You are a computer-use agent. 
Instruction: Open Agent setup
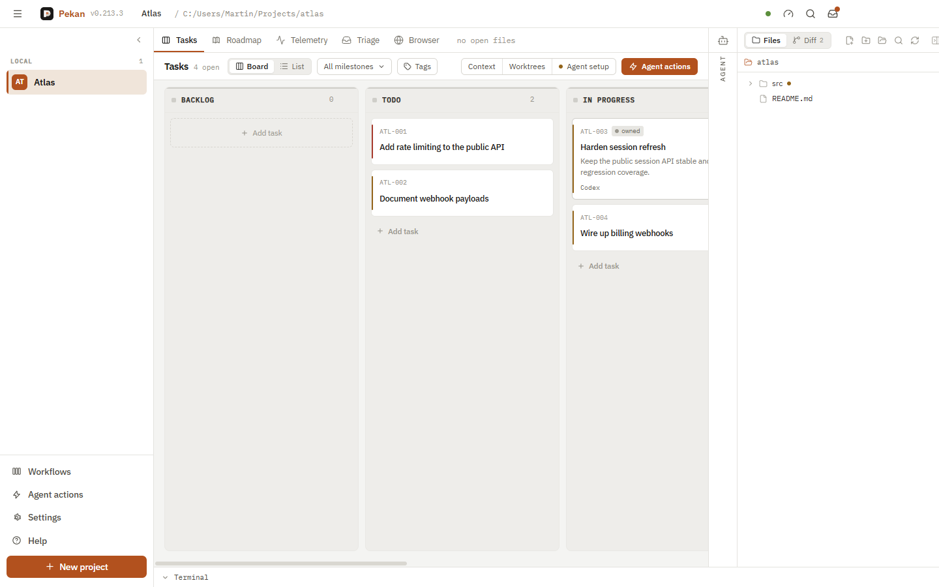coord(584,67)
